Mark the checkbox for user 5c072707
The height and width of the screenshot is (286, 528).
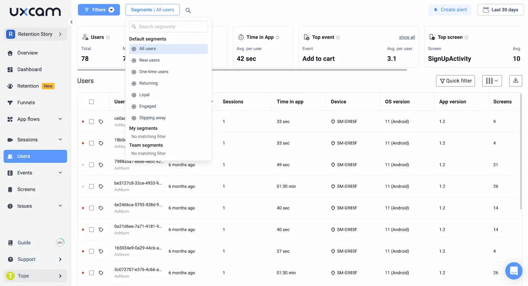click(x=92, y=273)
